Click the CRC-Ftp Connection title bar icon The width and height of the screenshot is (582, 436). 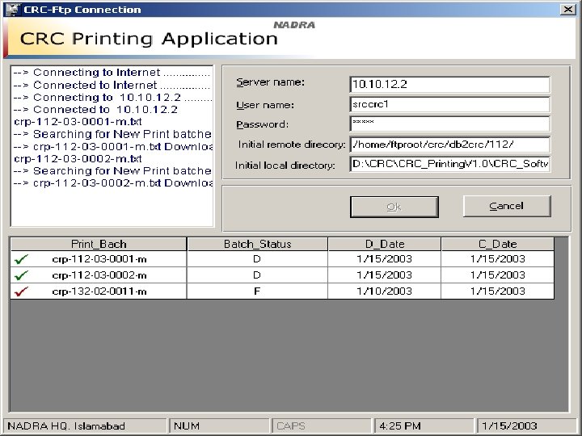pyautogui.click(x=12, y=10)
